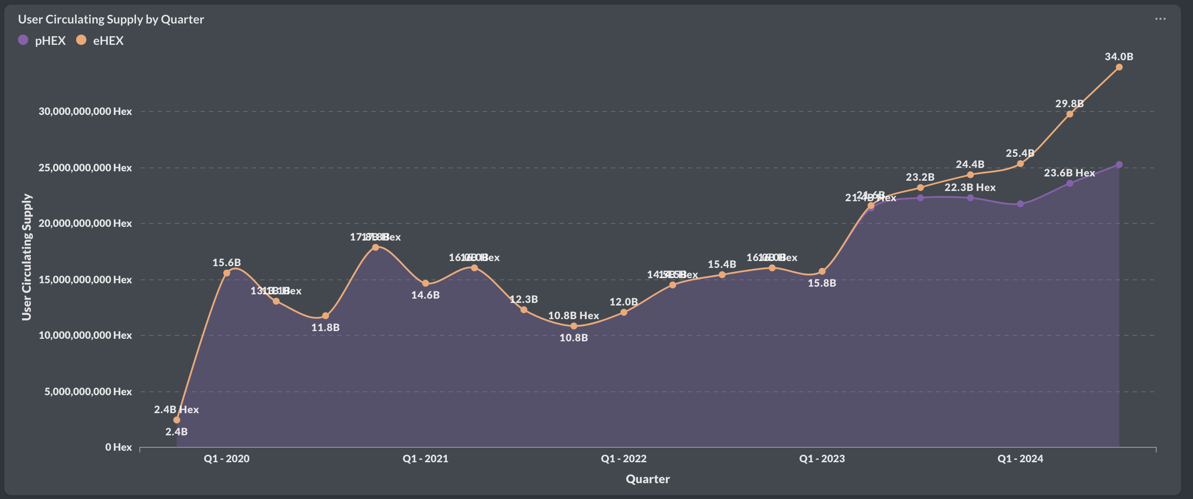Click the 10.8B lowest 2021 data point
The height and width of the screenshot is (499, 1193).
point(573,326)
